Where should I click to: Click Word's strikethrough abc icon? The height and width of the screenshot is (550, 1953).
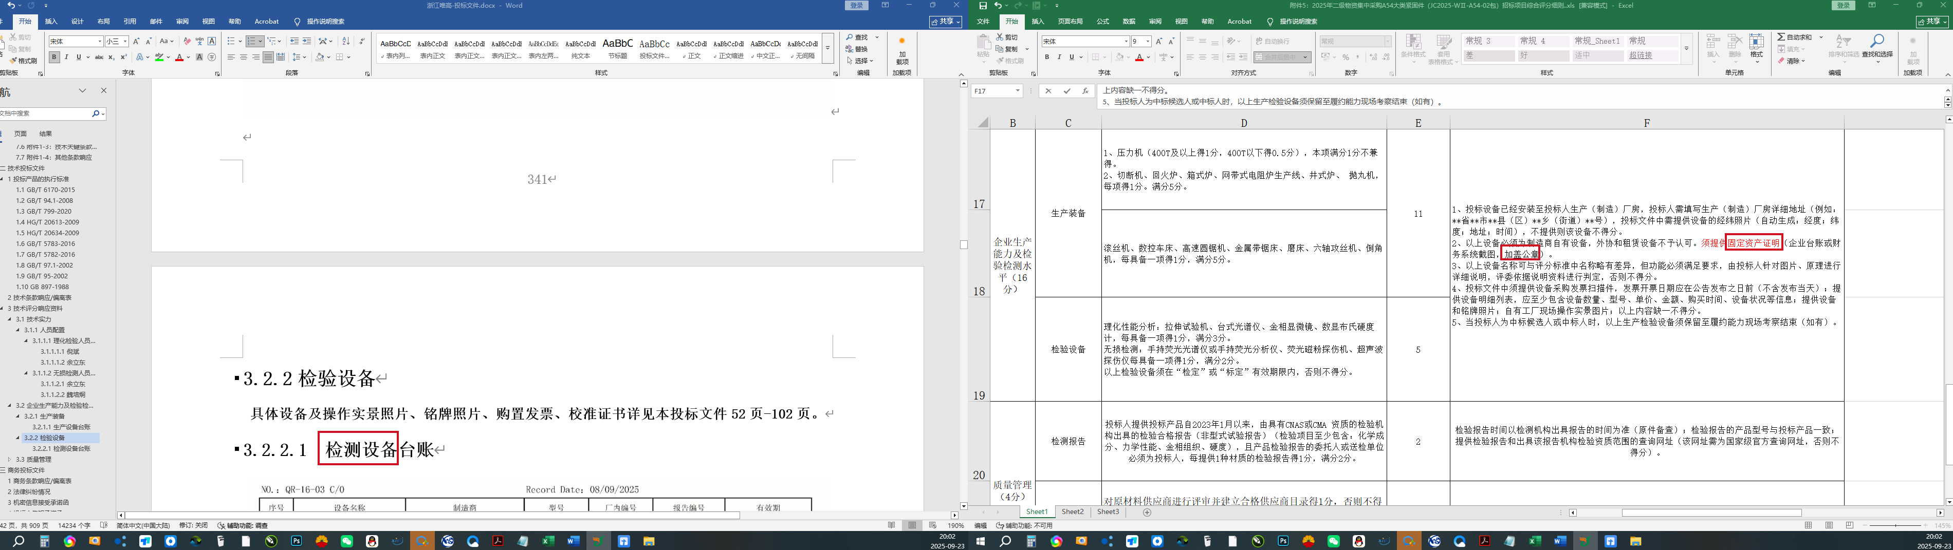(99, 57)
